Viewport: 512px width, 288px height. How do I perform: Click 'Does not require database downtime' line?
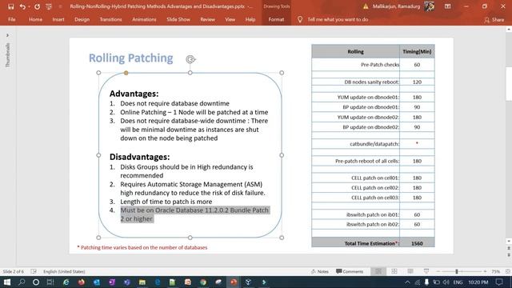coord(174,103)
